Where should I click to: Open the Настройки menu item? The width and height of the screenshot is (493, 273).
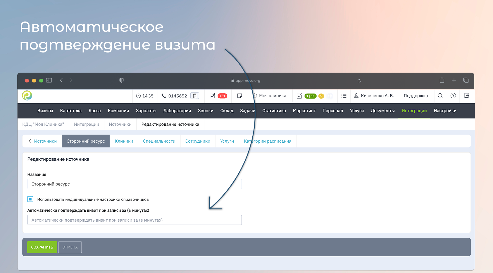point(445,111)
